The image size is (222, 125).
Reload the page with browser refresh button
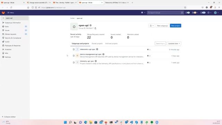[11, 8]
